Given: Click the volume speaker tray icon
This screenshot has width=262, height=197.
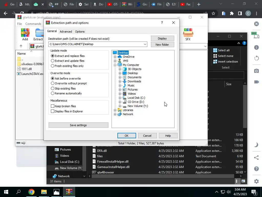Looking at the screenshot, I should 229,192.
